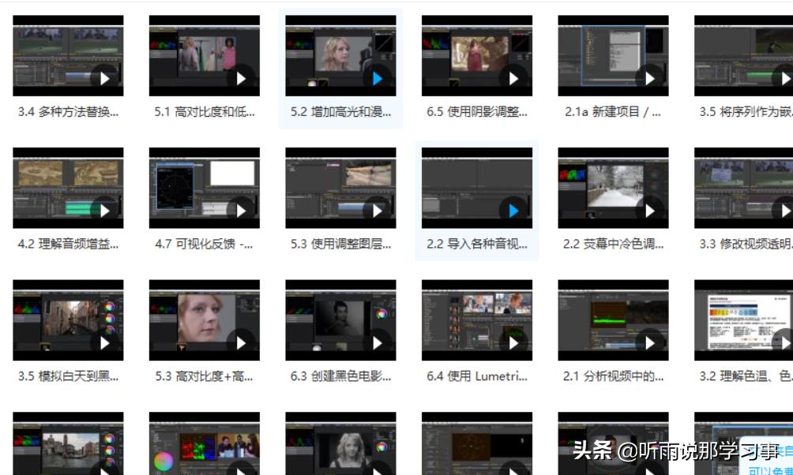Select the "4.7 可视化反馈" thumbnail
Screen dimensions: 793x475
204,188
